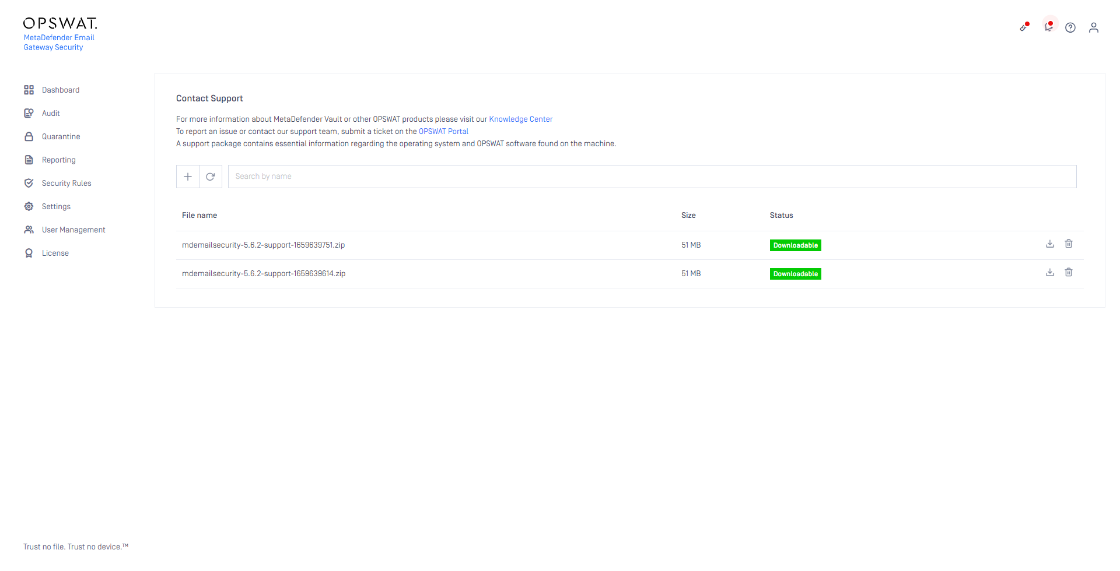1120x571 pixels.
Task: Click the Dashboard grid icon
Action: point(29,90)
